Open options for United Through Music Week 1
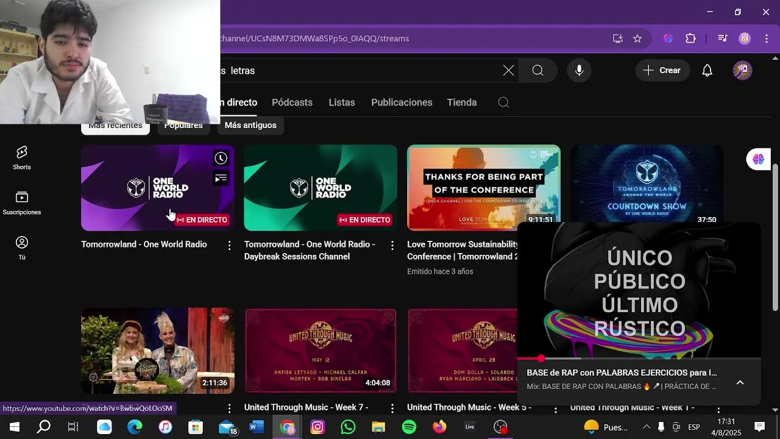This screenshot has height=439, width=780. tap(718, 410)
